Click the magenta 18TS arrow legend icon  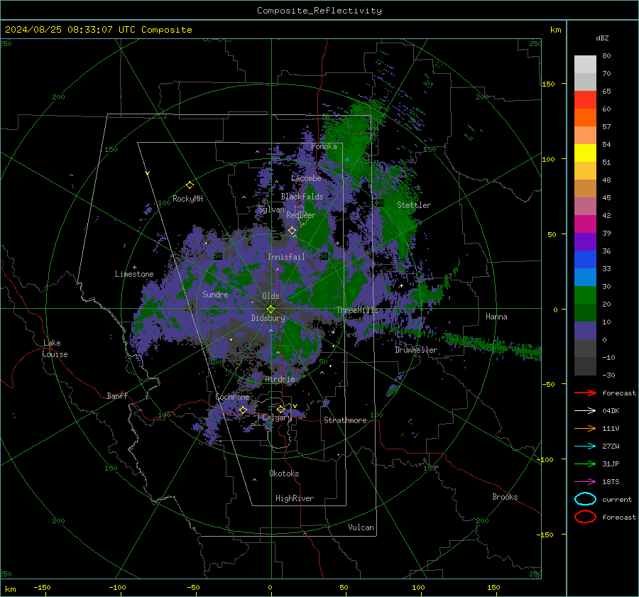tap(585, 482)
